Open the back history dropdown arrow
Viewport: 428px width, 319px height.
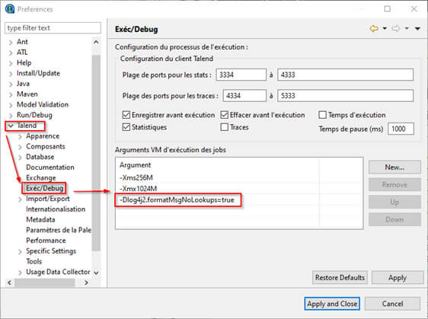click(x=385, y=28)
